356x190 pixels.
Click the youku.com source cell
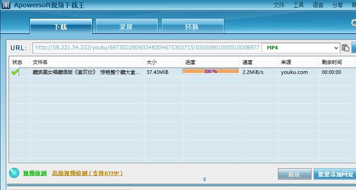coord(294,72)
